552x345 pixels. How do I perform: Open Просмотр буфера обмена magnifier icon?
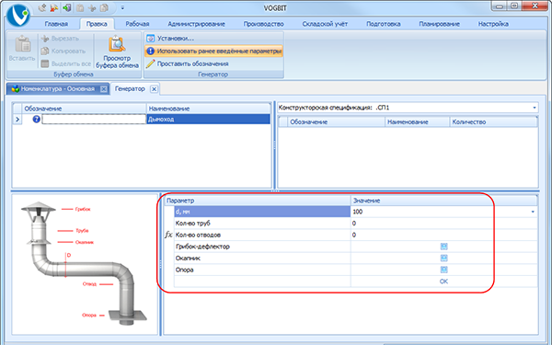coord(117,44)
